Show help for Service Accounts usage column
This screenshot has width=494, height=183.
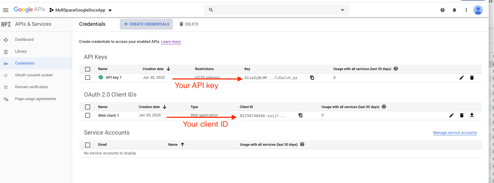pos(302,144)
